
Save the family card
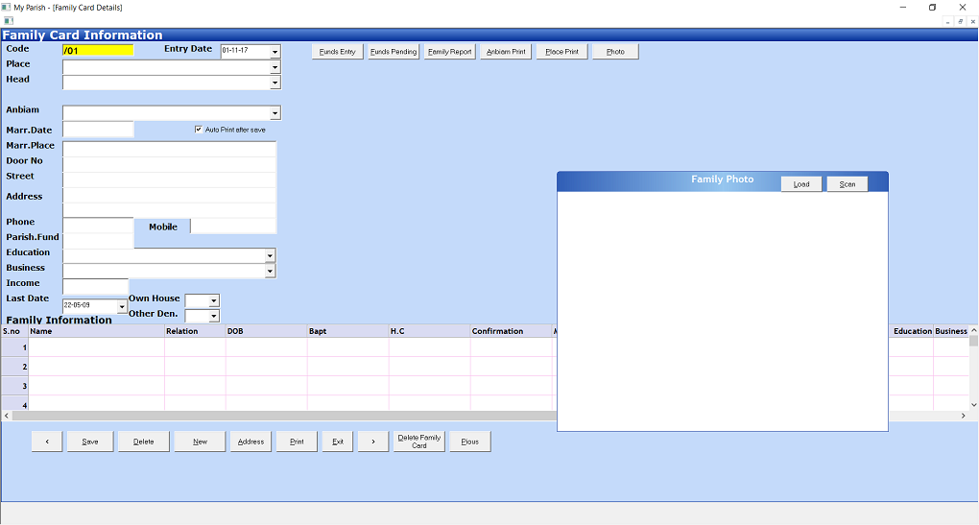click(x=89, y=441)
